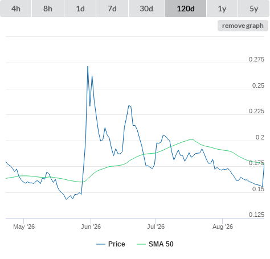Click the remove graph button
The width and height of the screenshot is (270, 259).
click(243, 26)
